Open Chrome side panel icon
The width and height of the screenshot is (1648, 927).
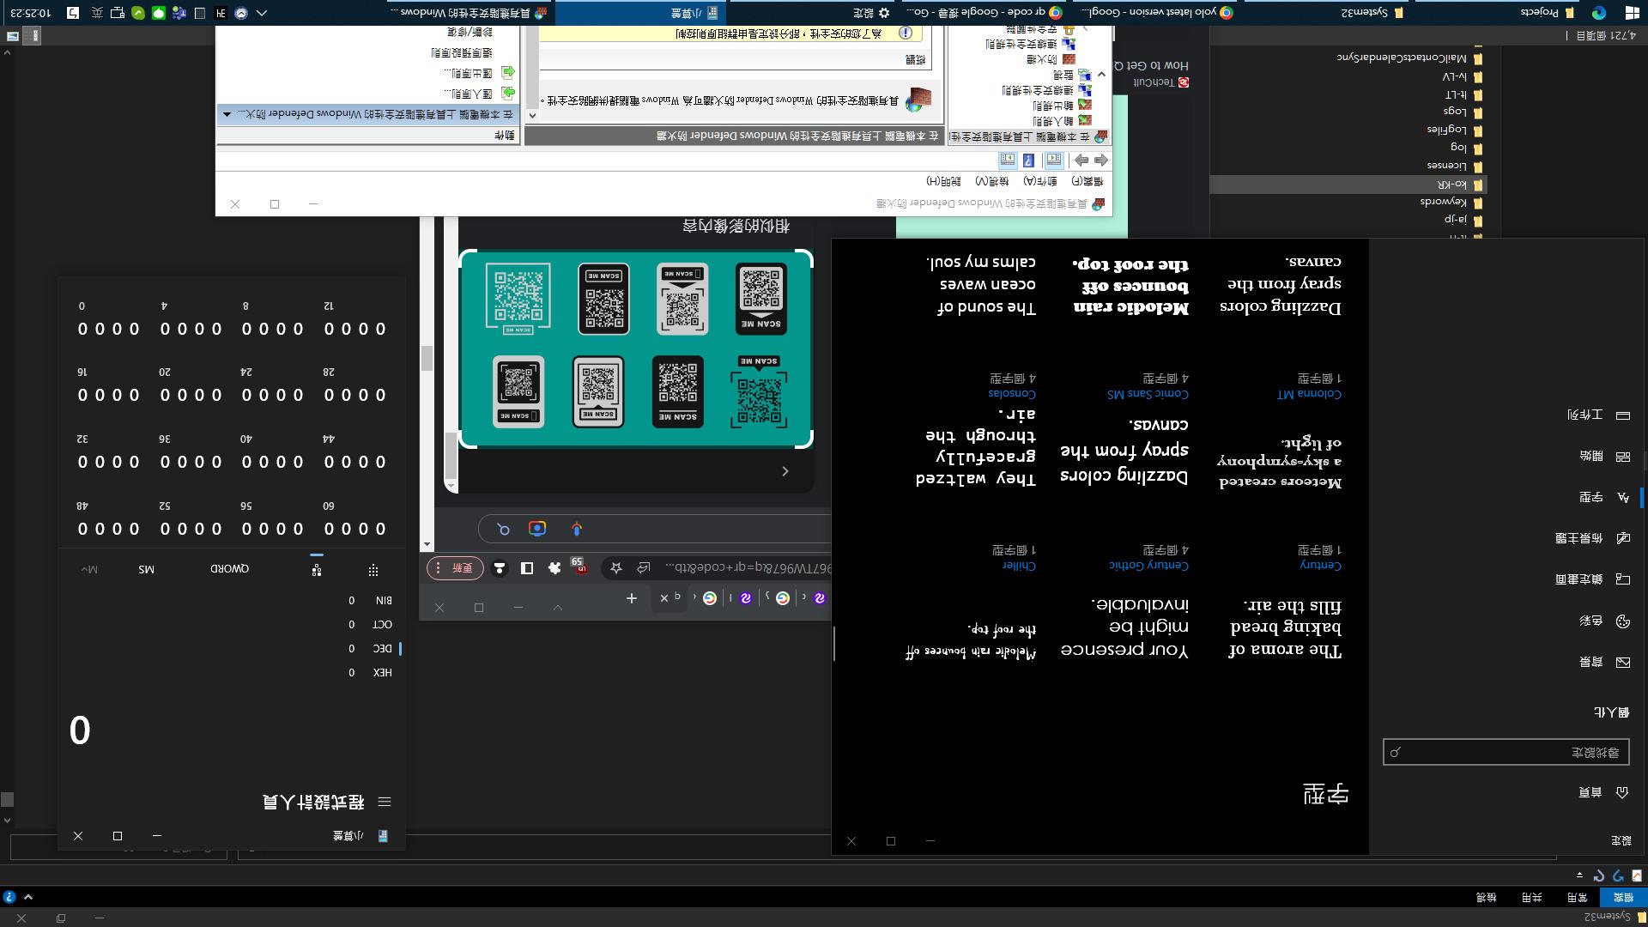[x=527, y=568]
